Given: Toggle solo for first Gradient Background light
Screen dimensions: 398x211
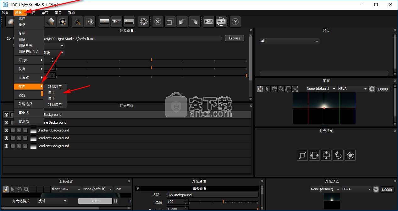Looking at the screenshot, I should coord(13,130).
